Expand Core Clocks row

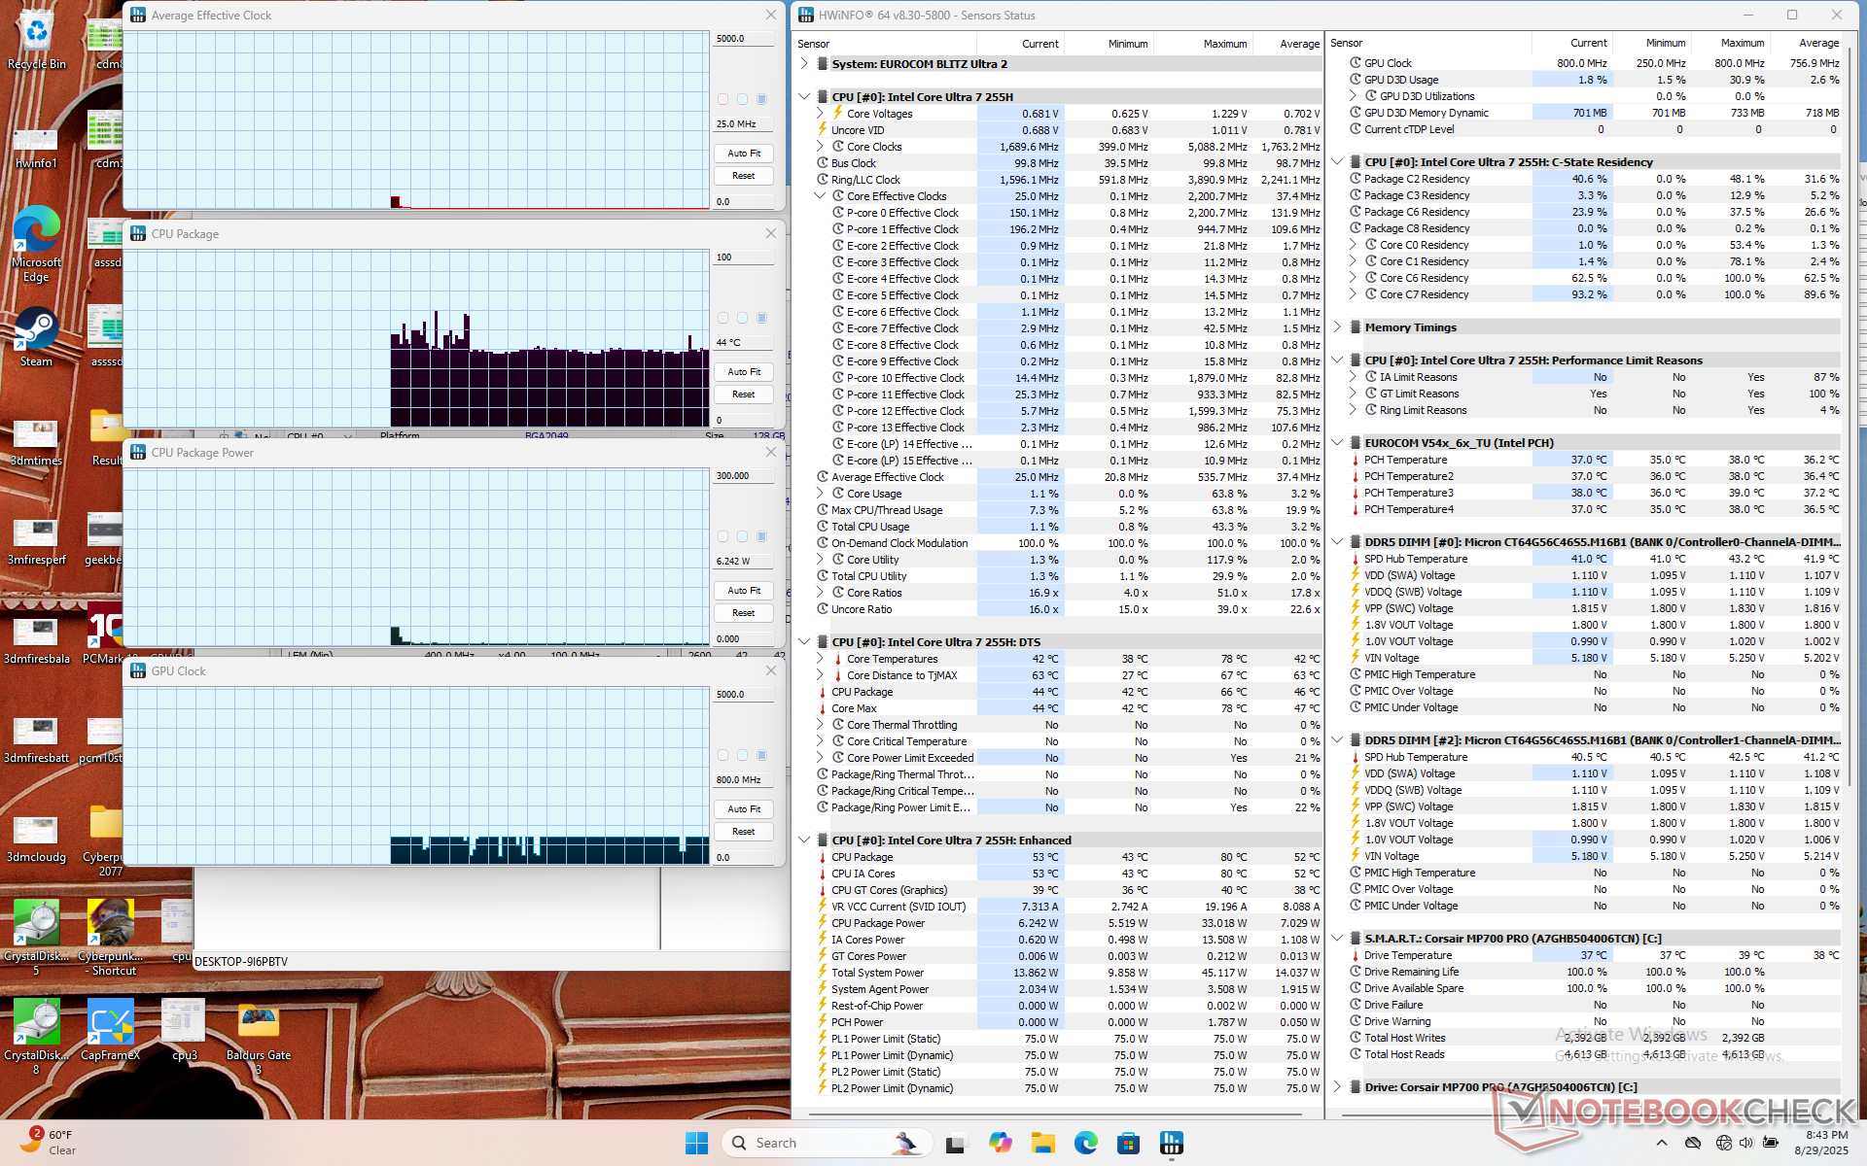(820, 147)
